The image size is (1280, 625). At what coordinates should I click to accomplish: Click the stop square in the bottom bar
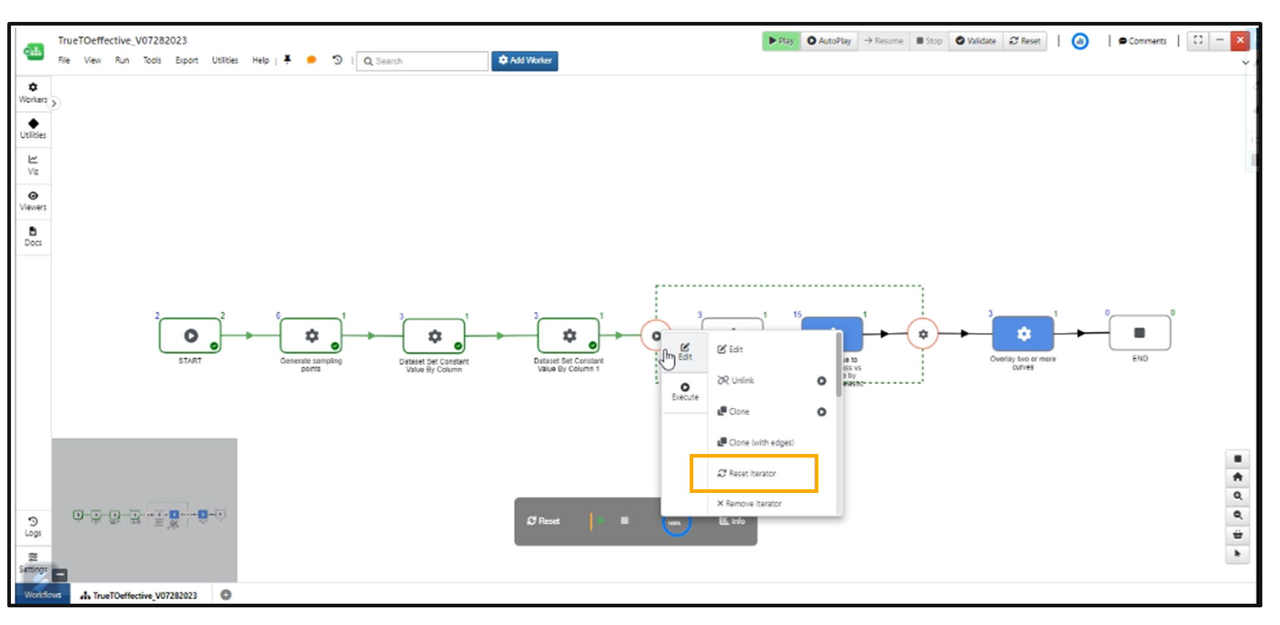[x=624, y=520]
